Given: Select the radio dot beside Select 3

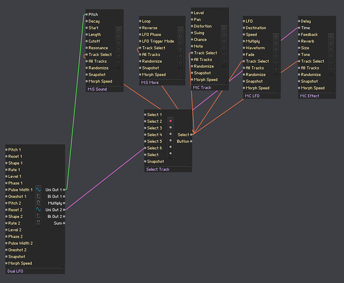Looking at the screenshot, I should click(x=171, y=127).
